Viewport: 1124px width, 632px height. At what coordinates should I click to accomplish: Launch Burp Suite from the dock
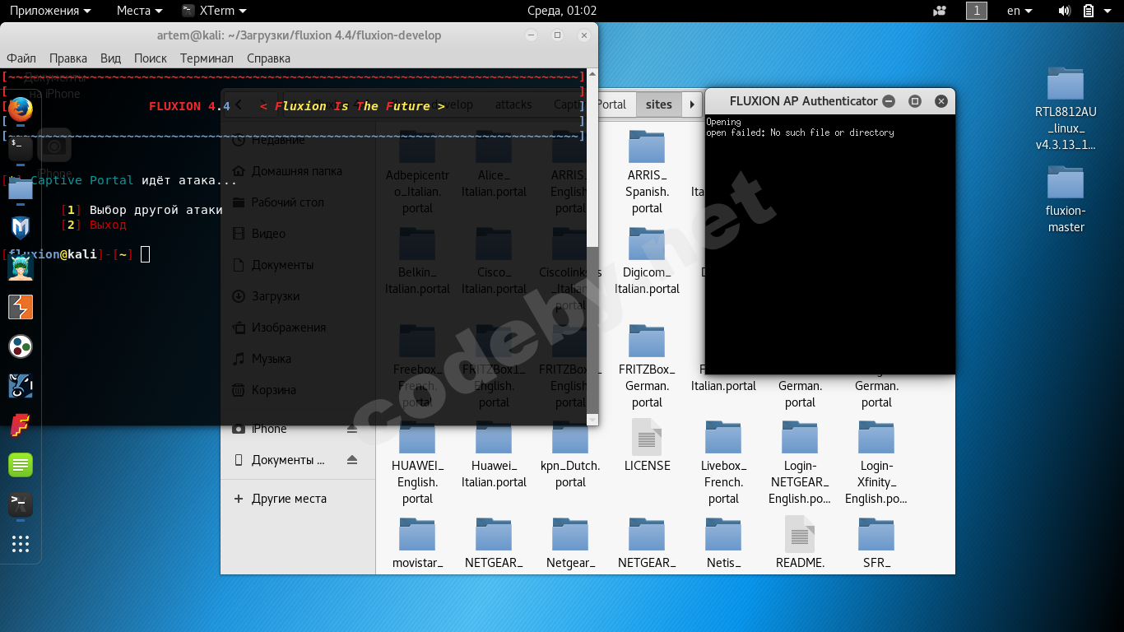pos(21,307)
